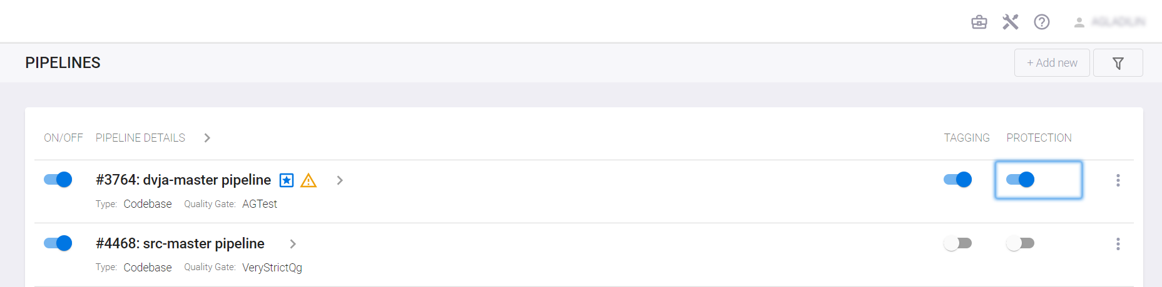Turn off the dvja-master pipeline on/off switch
This screenshot has height=287, width=1162.
pyautogui.click(x=58, y=180)
